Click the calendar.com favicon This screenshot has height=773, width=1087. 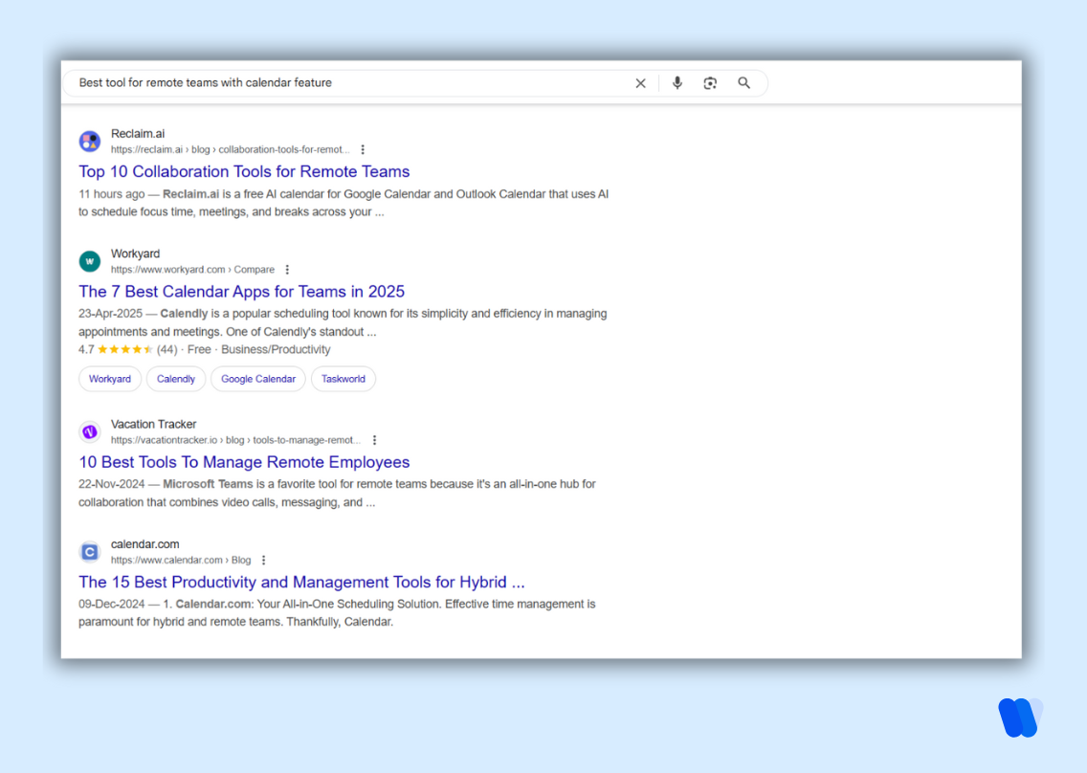click(89, 551)
